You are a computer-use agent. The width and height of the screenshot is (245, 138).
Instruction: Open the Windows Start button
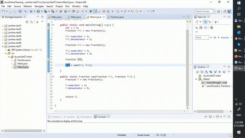pos(239,3)
